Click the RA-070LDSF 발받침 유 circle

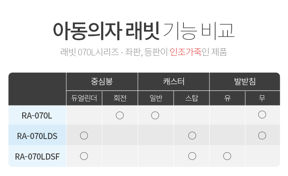click(227, 156)
